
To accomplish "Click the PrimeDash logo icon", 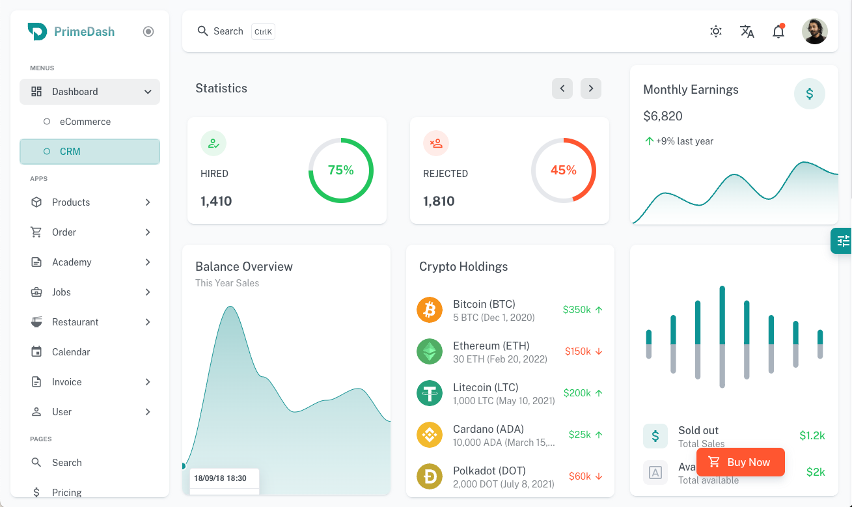I will click(x=37, y=31).
